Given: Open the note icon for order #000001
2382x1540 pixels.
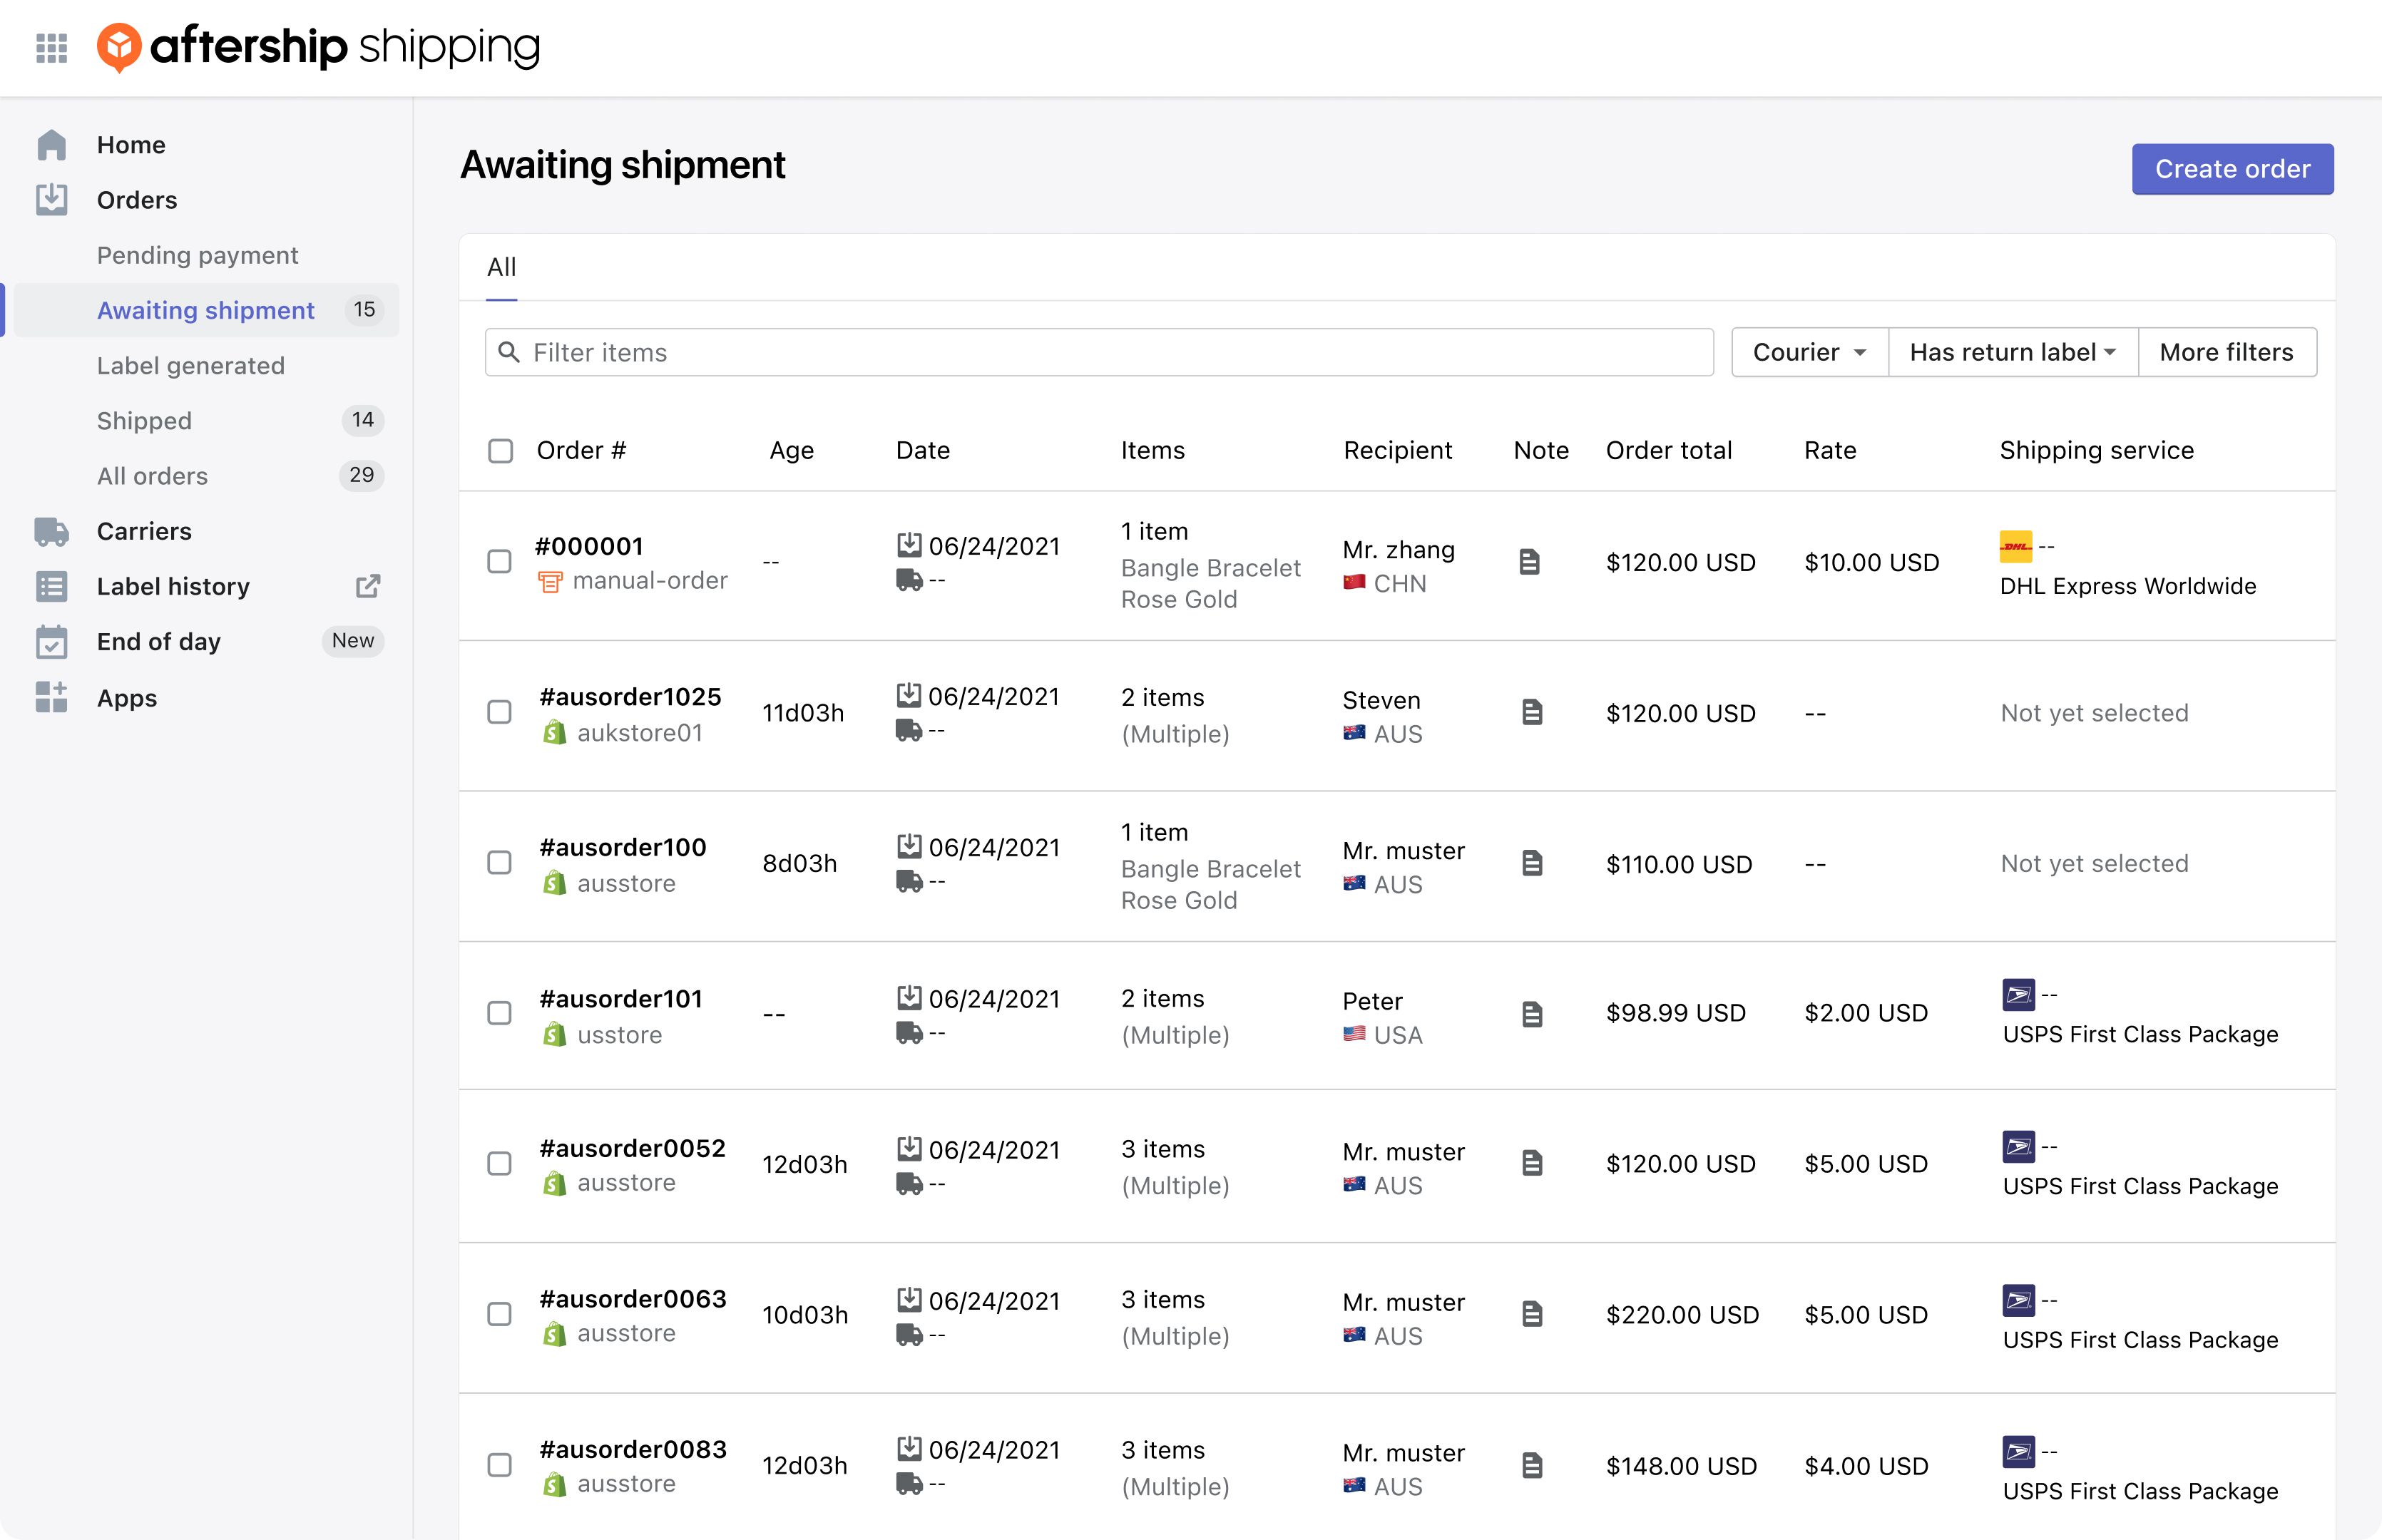Looking at the screenshot, I should 1529,562.
